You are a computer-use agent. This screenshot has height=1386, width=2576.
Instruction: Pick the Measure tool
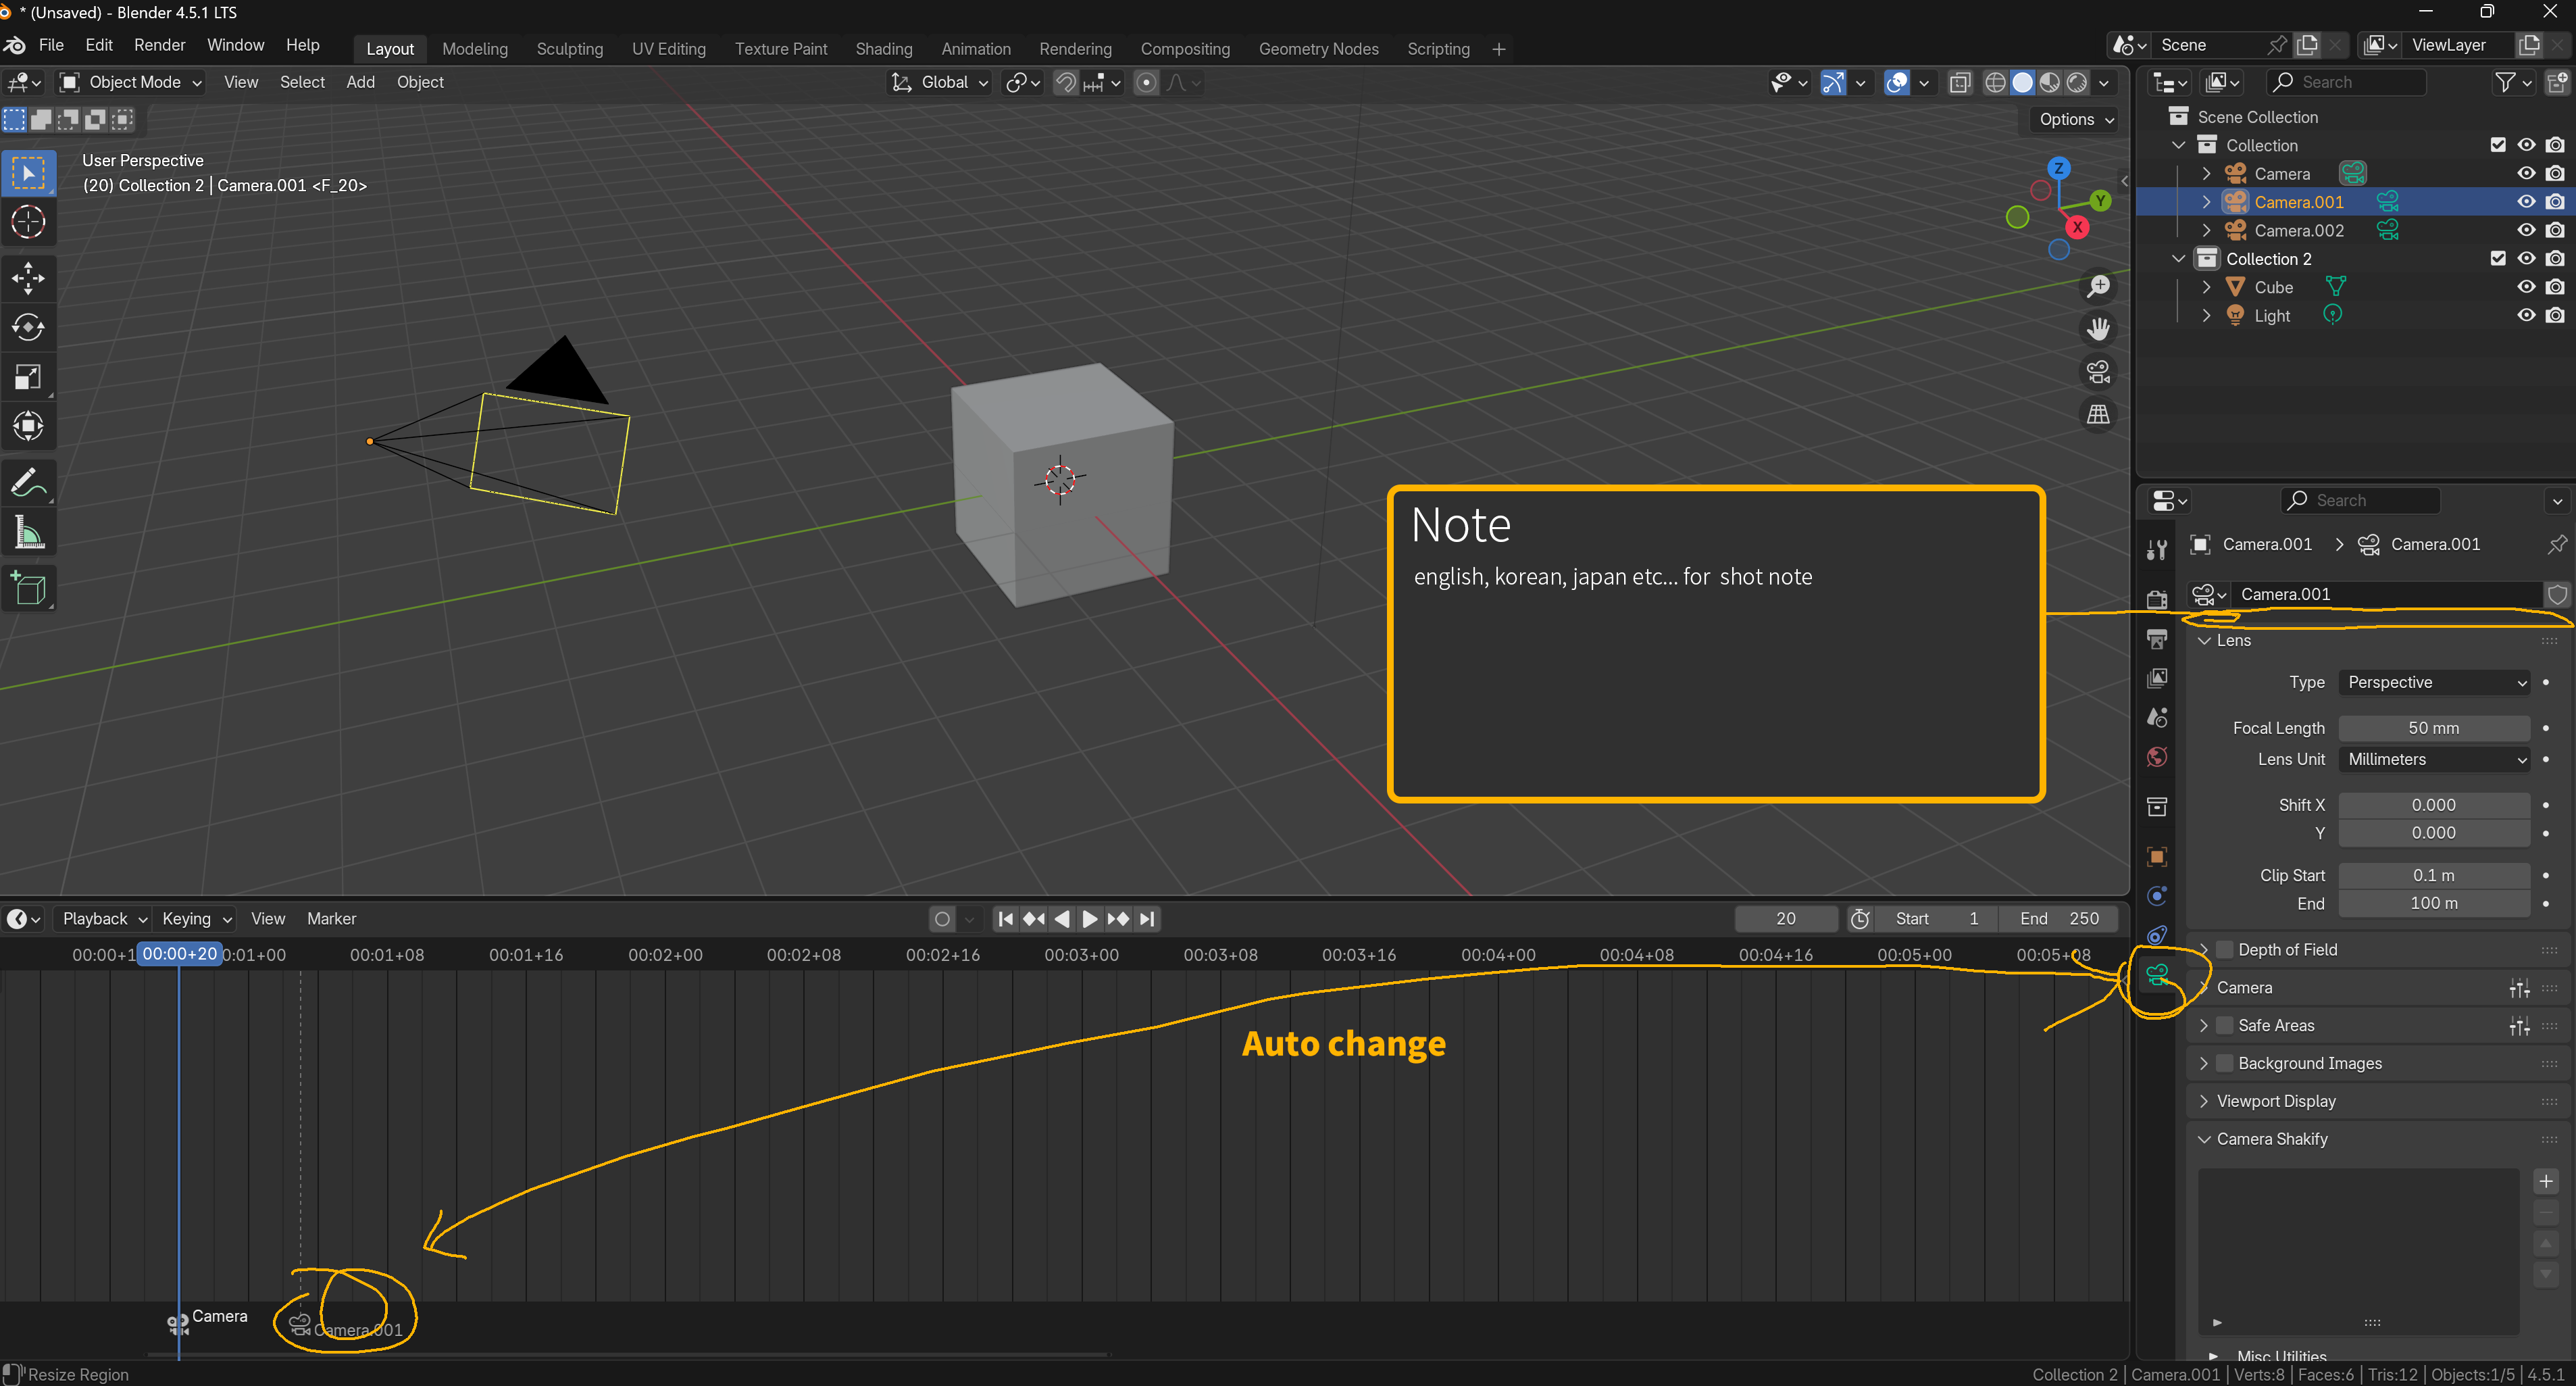[x=28, y=534]
